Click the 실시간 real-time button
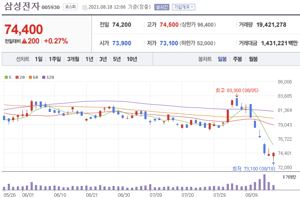300x198 pixels. (x=162, y=7)
